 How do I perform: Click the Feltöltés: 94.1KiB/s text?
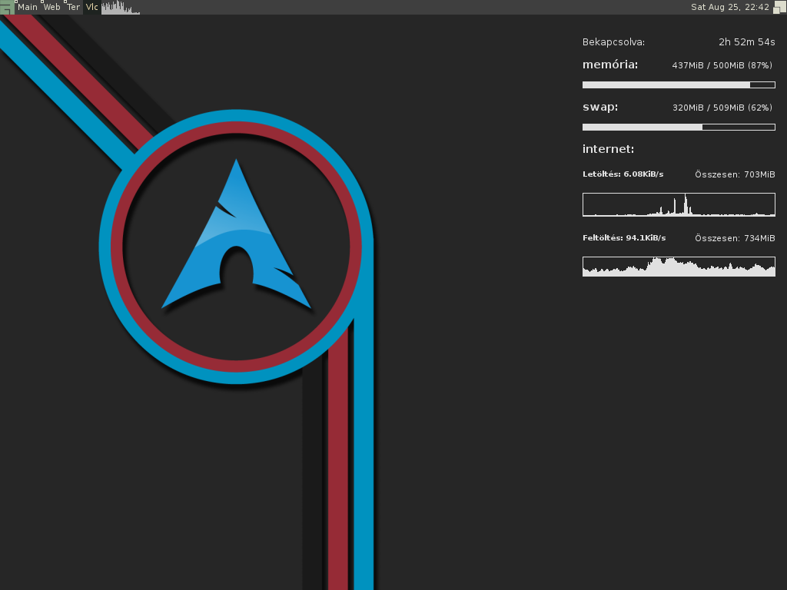pyautogui.click(x=624, y=238)
